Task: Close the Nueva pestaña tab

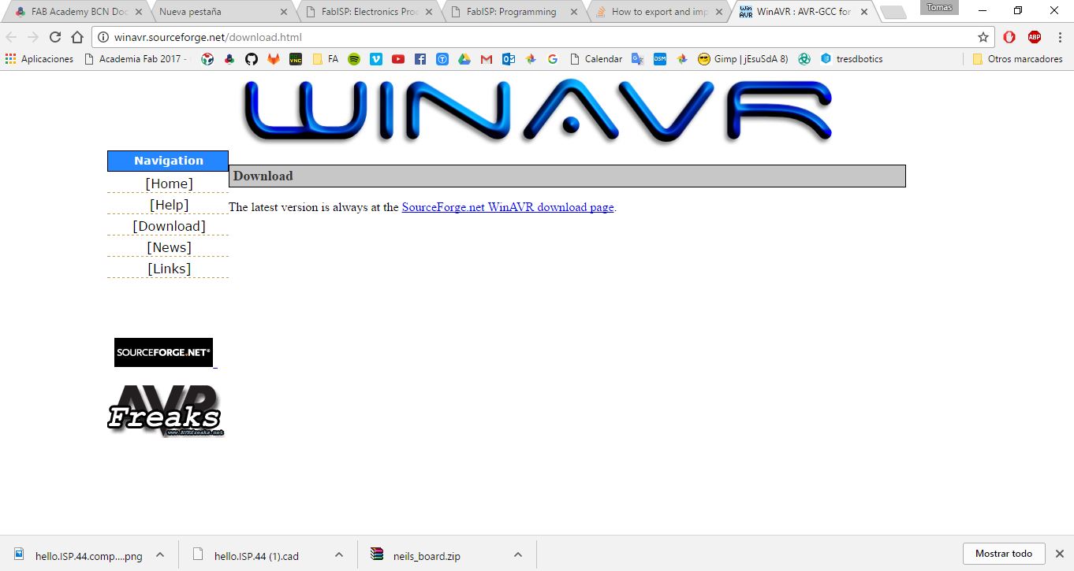Action: tap(284, 12)
